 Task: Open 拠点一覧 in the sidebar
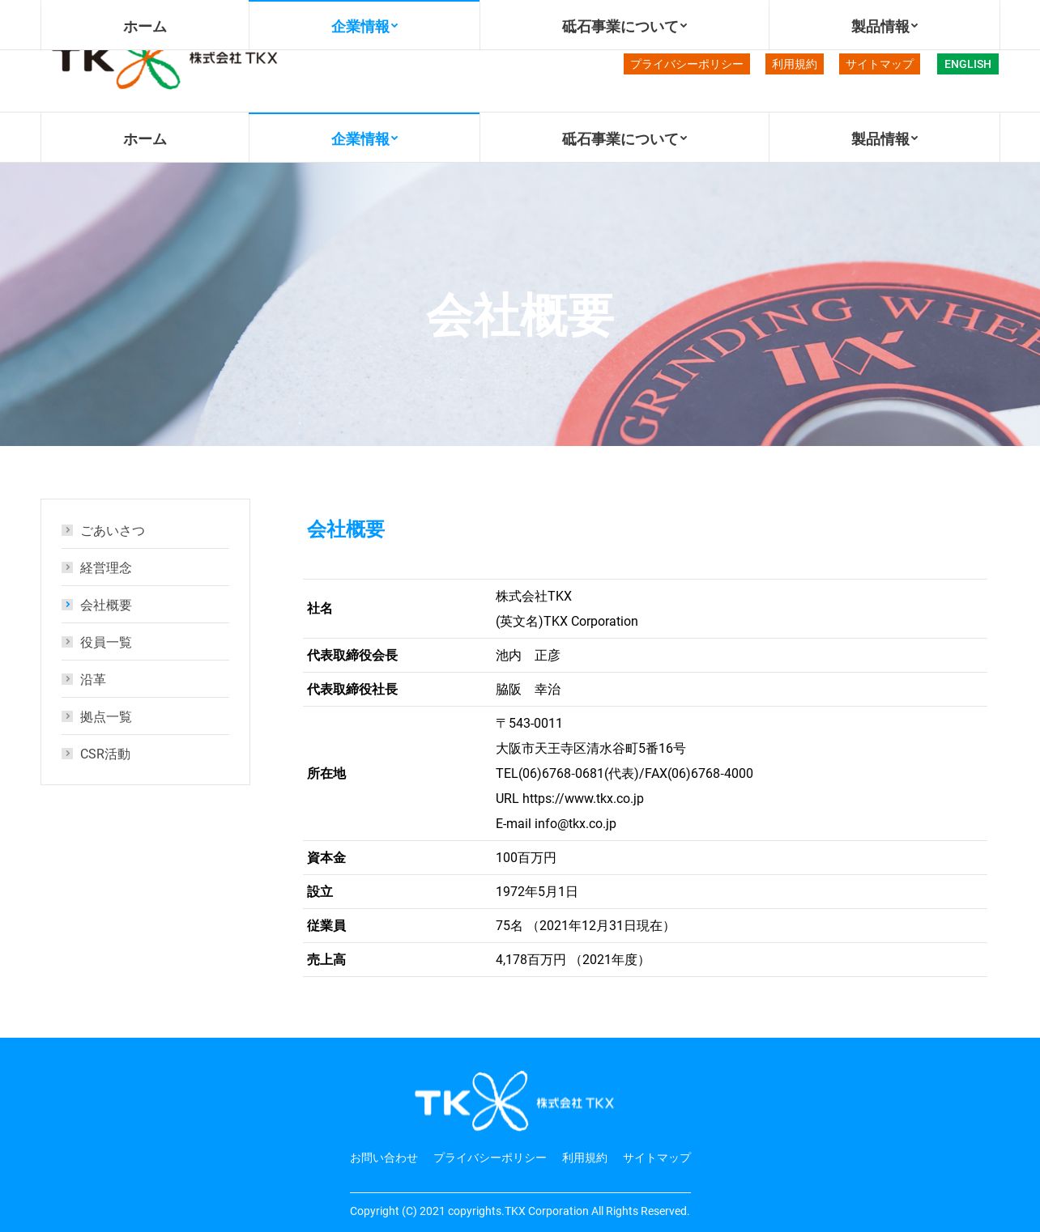(x=106, y=717)
